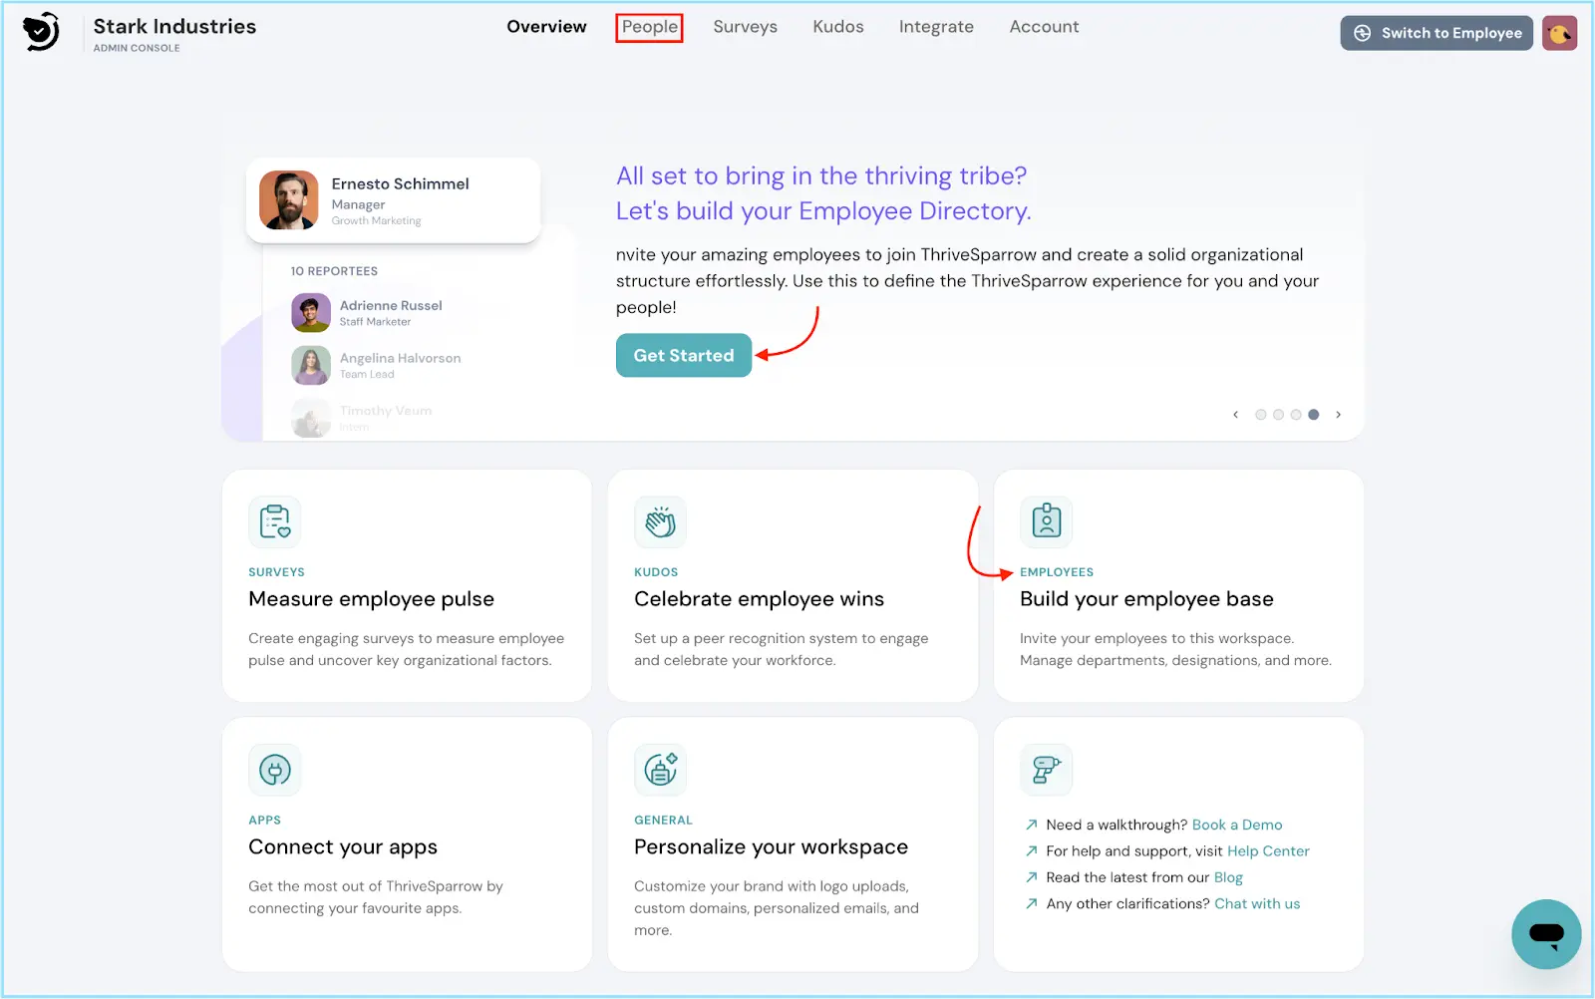Click the General workspace customization icon

(660, 770)
